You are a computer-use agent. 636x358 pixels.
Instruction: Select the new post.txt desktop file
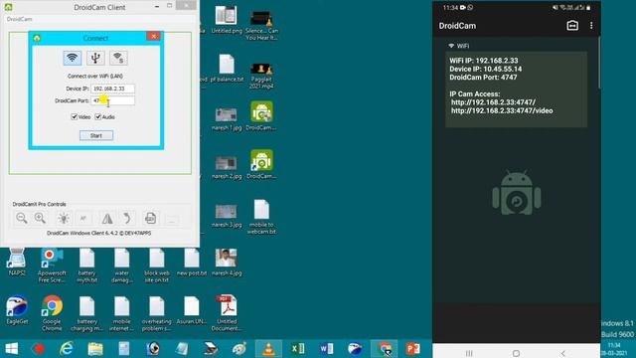[x=192, y=263]
